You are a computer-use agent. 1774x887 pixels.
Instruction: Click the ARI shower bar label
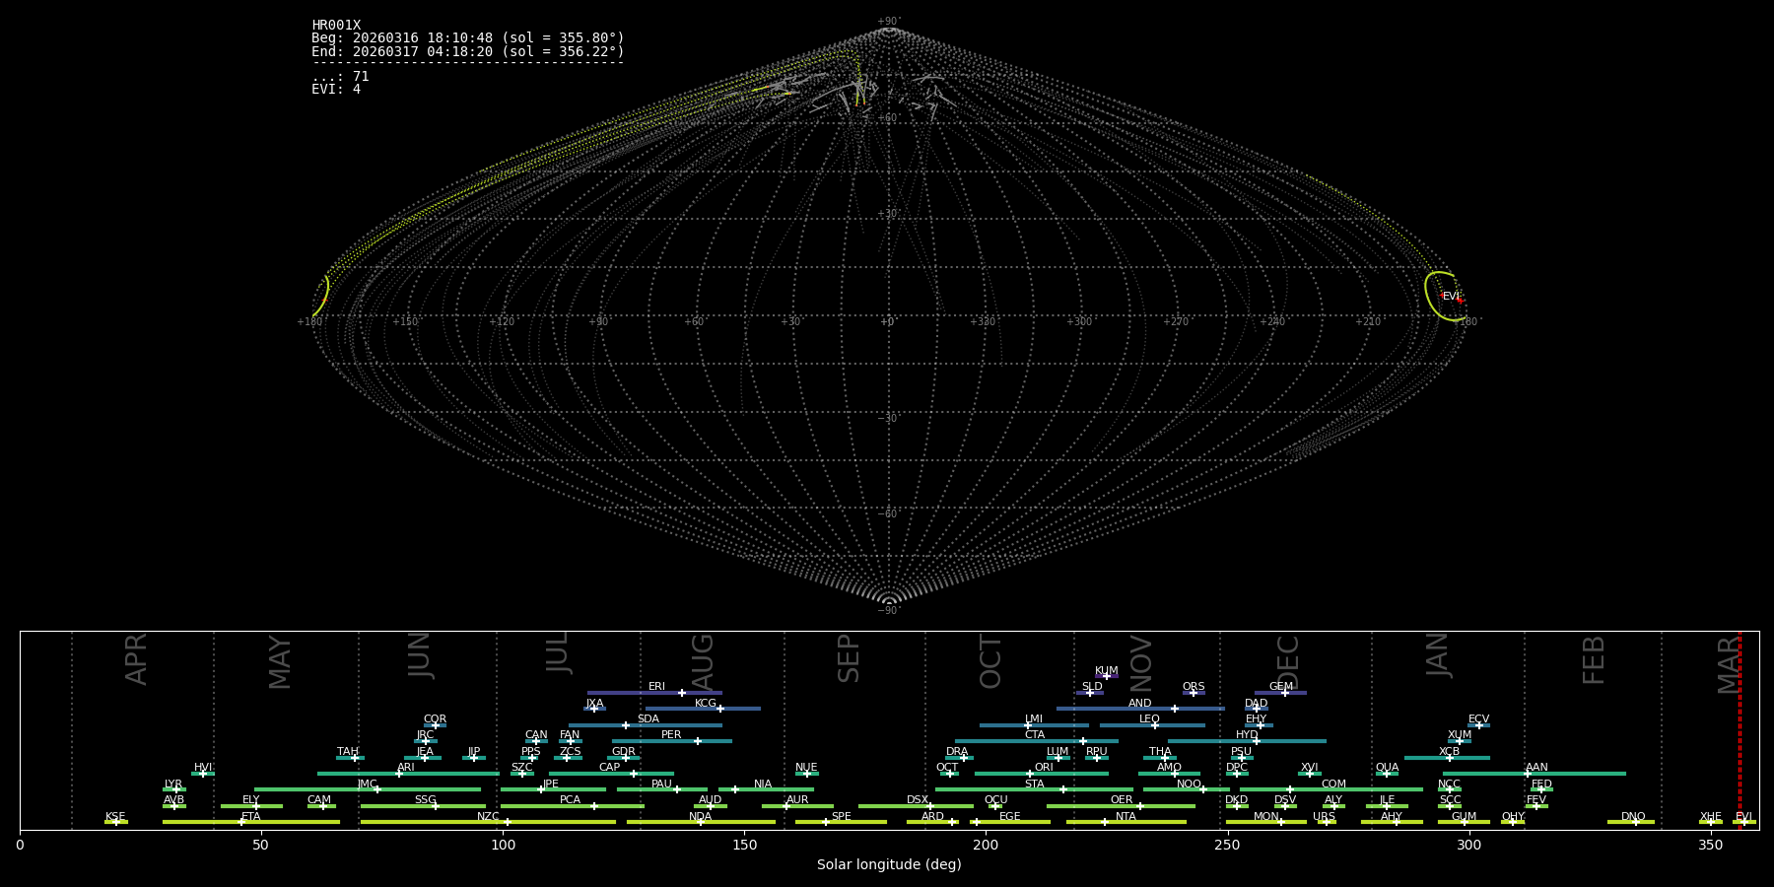tap(406, 767)
